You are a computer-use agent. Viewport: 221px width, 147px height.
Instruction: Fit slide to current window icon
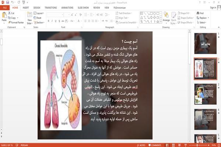pos(219,145)
